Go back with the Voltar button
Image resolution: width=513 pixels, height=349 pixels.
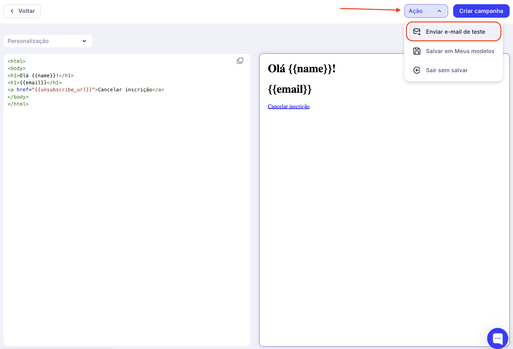[x=22, y=11]
